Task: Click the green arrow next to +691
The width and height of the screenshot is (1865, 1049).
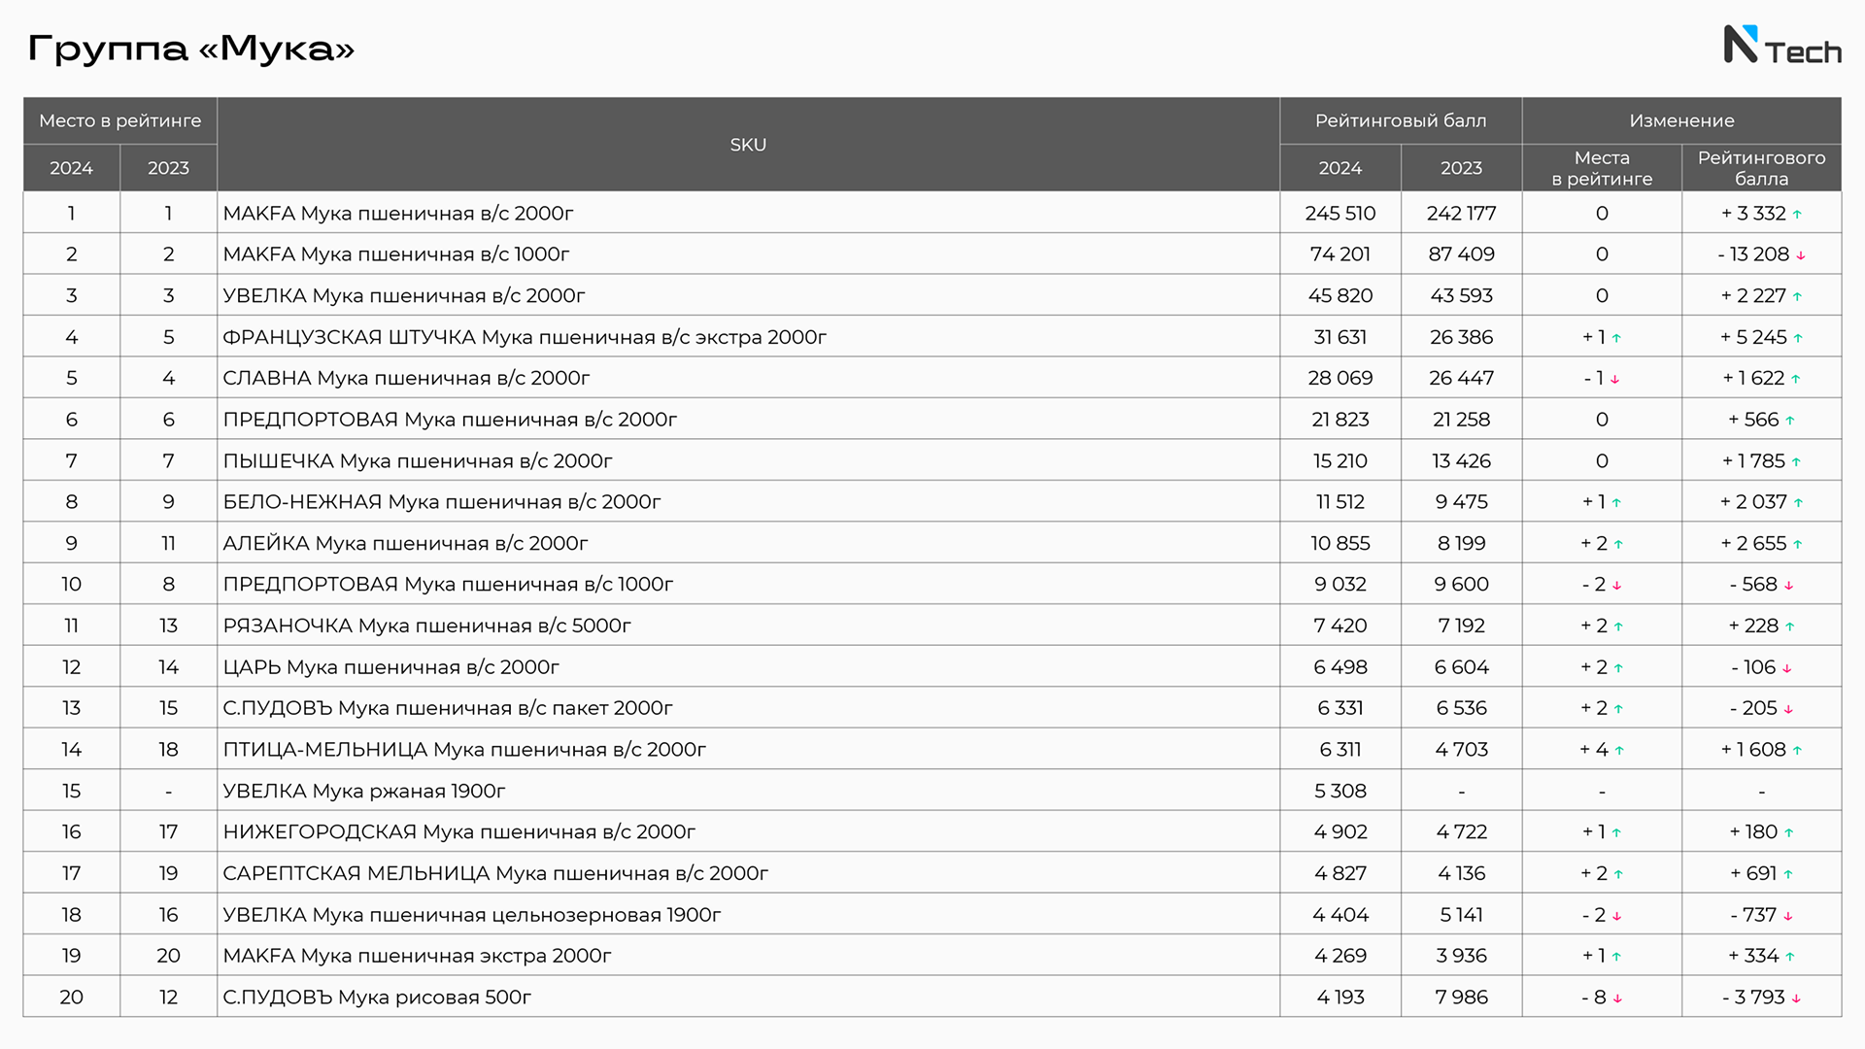Action: 1788,875
